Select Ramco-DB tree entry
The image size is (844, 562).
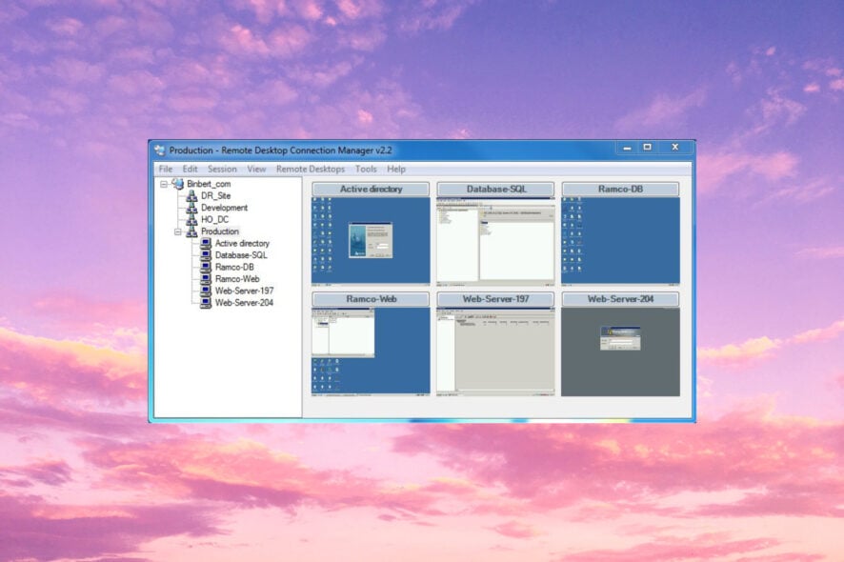click(234, 267)
